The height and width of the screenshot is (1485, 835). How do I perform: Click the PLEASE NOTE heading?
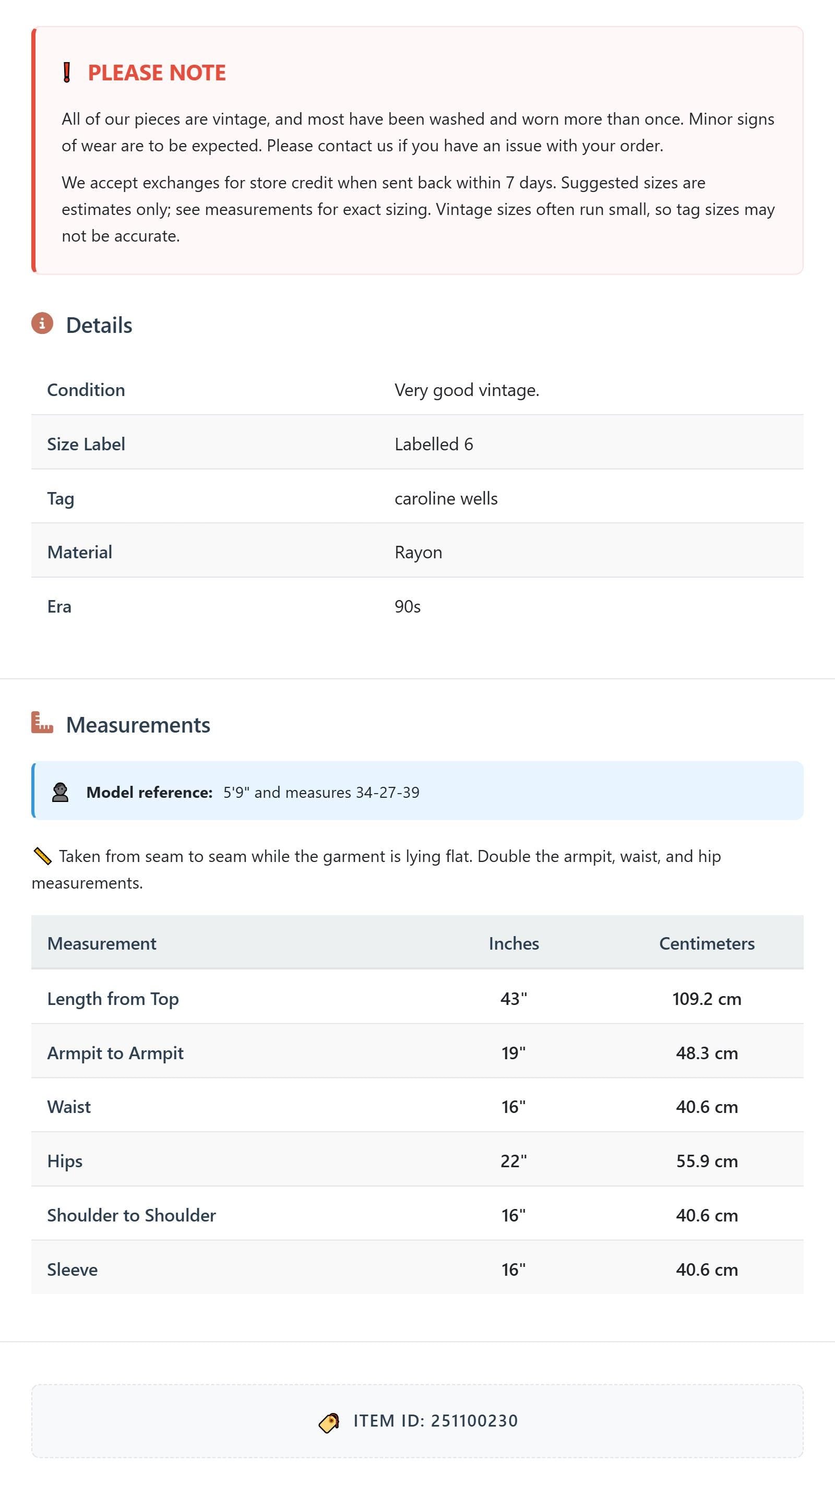point(157,73)
